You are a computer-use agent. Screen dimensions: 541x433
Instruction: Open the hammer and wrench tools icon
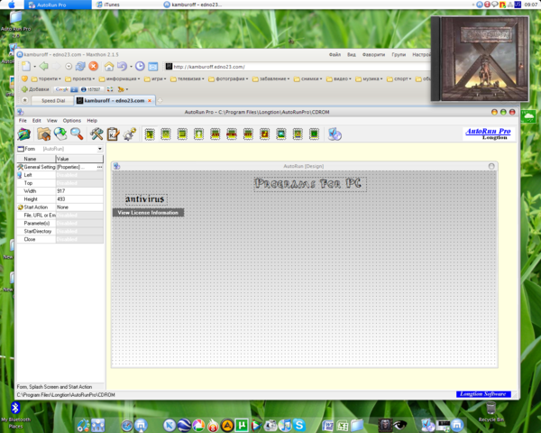[x=96, y=134]
